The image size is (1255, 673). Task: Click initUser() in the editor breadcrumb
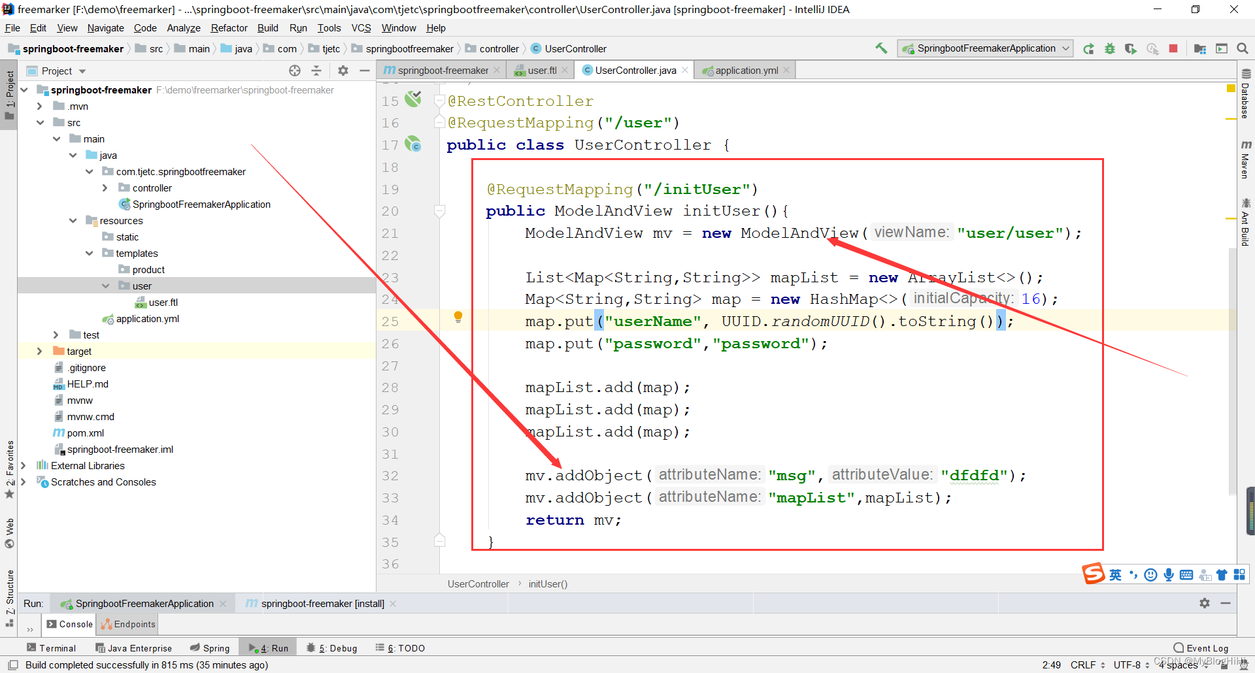548,584
